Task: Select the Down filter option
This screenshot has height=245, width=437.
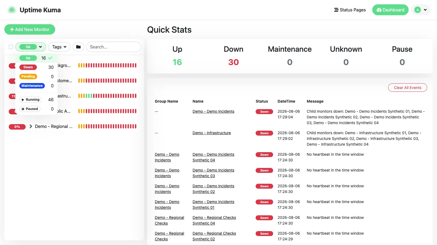Action: click(x=36, y=67)
